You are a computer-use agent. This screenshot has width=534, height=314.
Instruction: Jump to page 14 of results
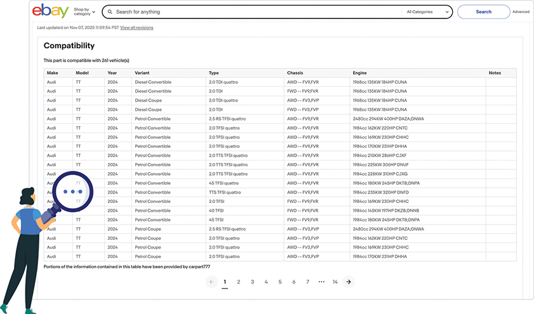coord(335,282)
